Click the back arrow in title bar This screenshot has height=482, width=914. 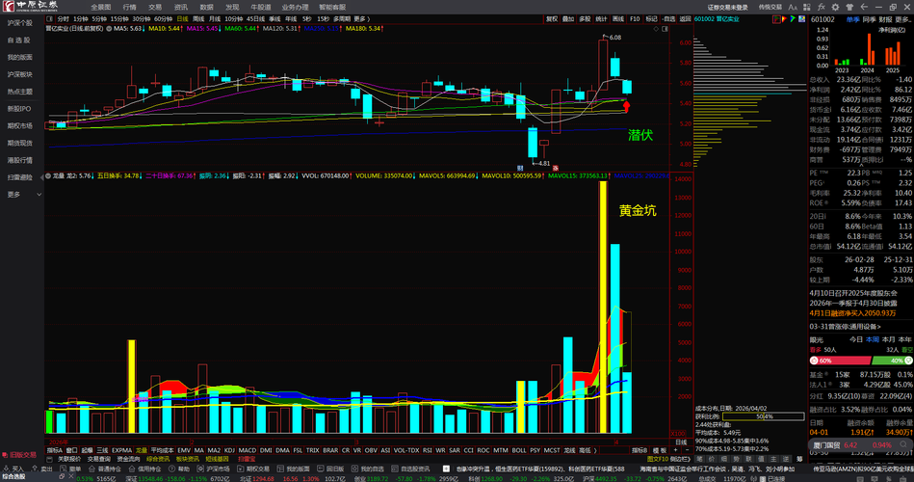(x=864, y=7)
